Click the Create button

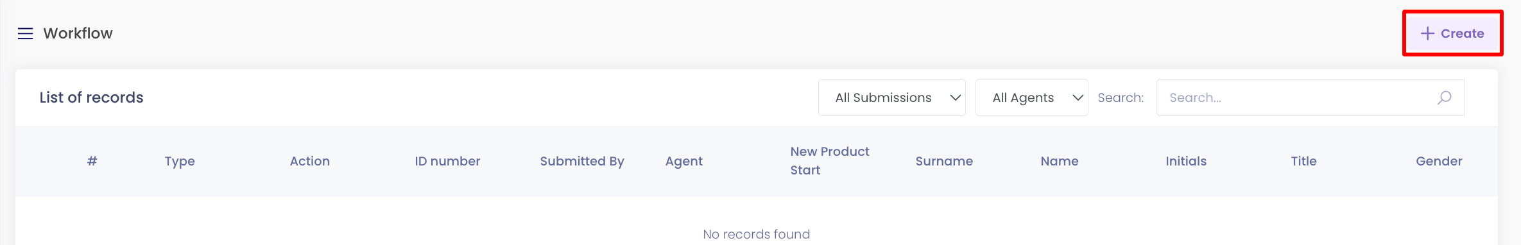click(x=1452, y=33)
